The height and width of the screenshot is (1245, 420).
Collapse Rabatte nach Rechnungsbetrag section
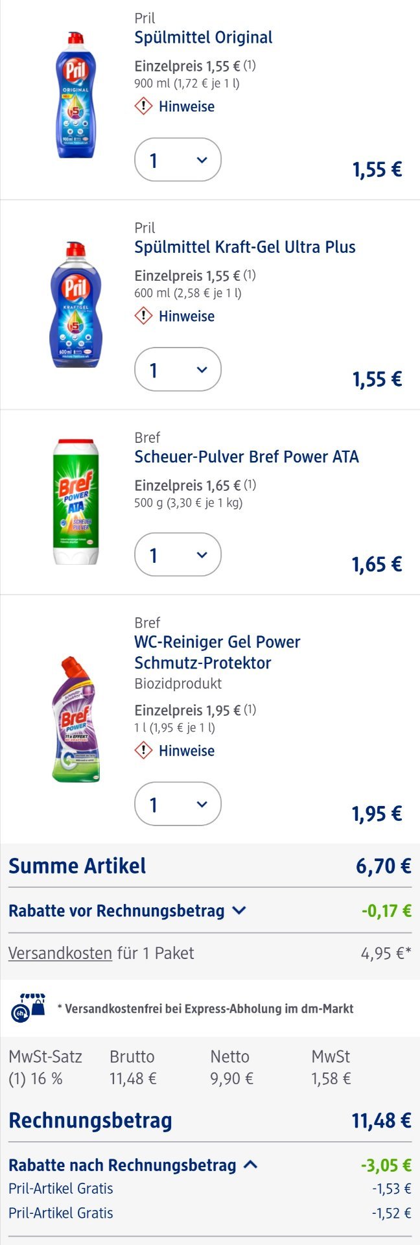(x=134, y=1165)
